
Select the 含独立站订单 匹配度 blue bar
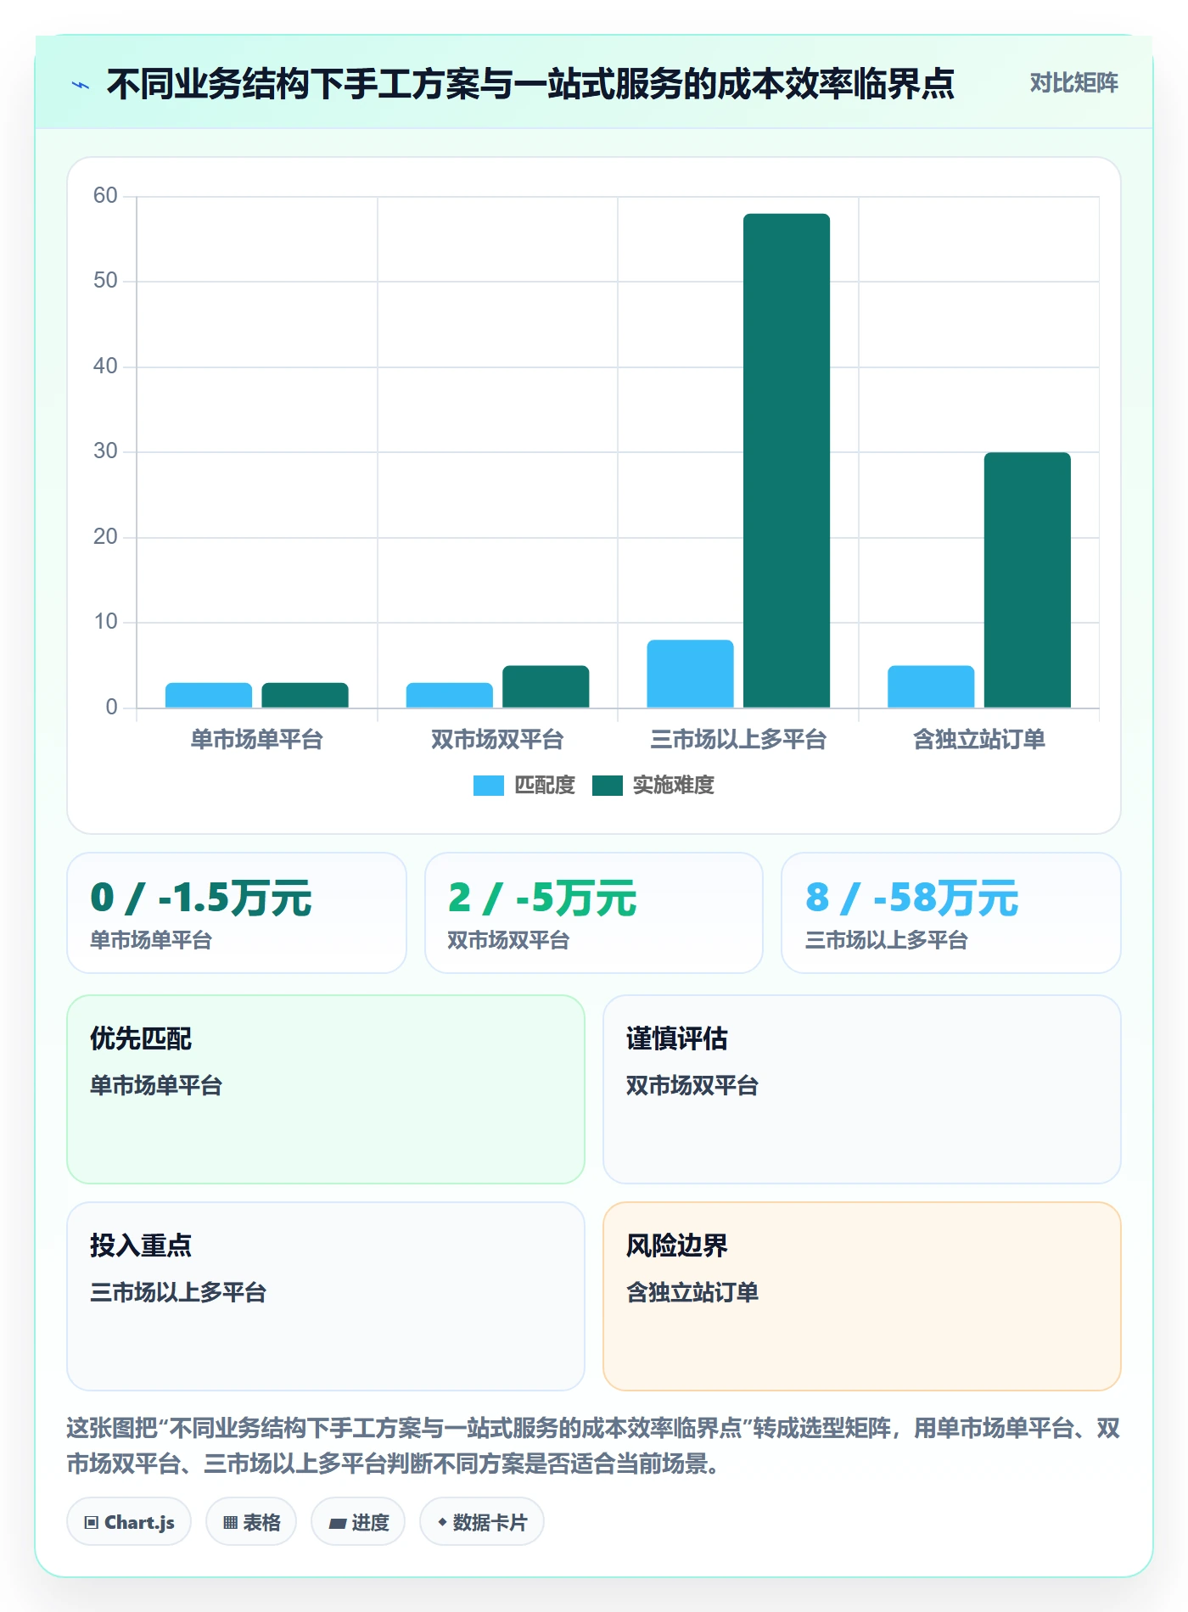(x=931, y=686)
